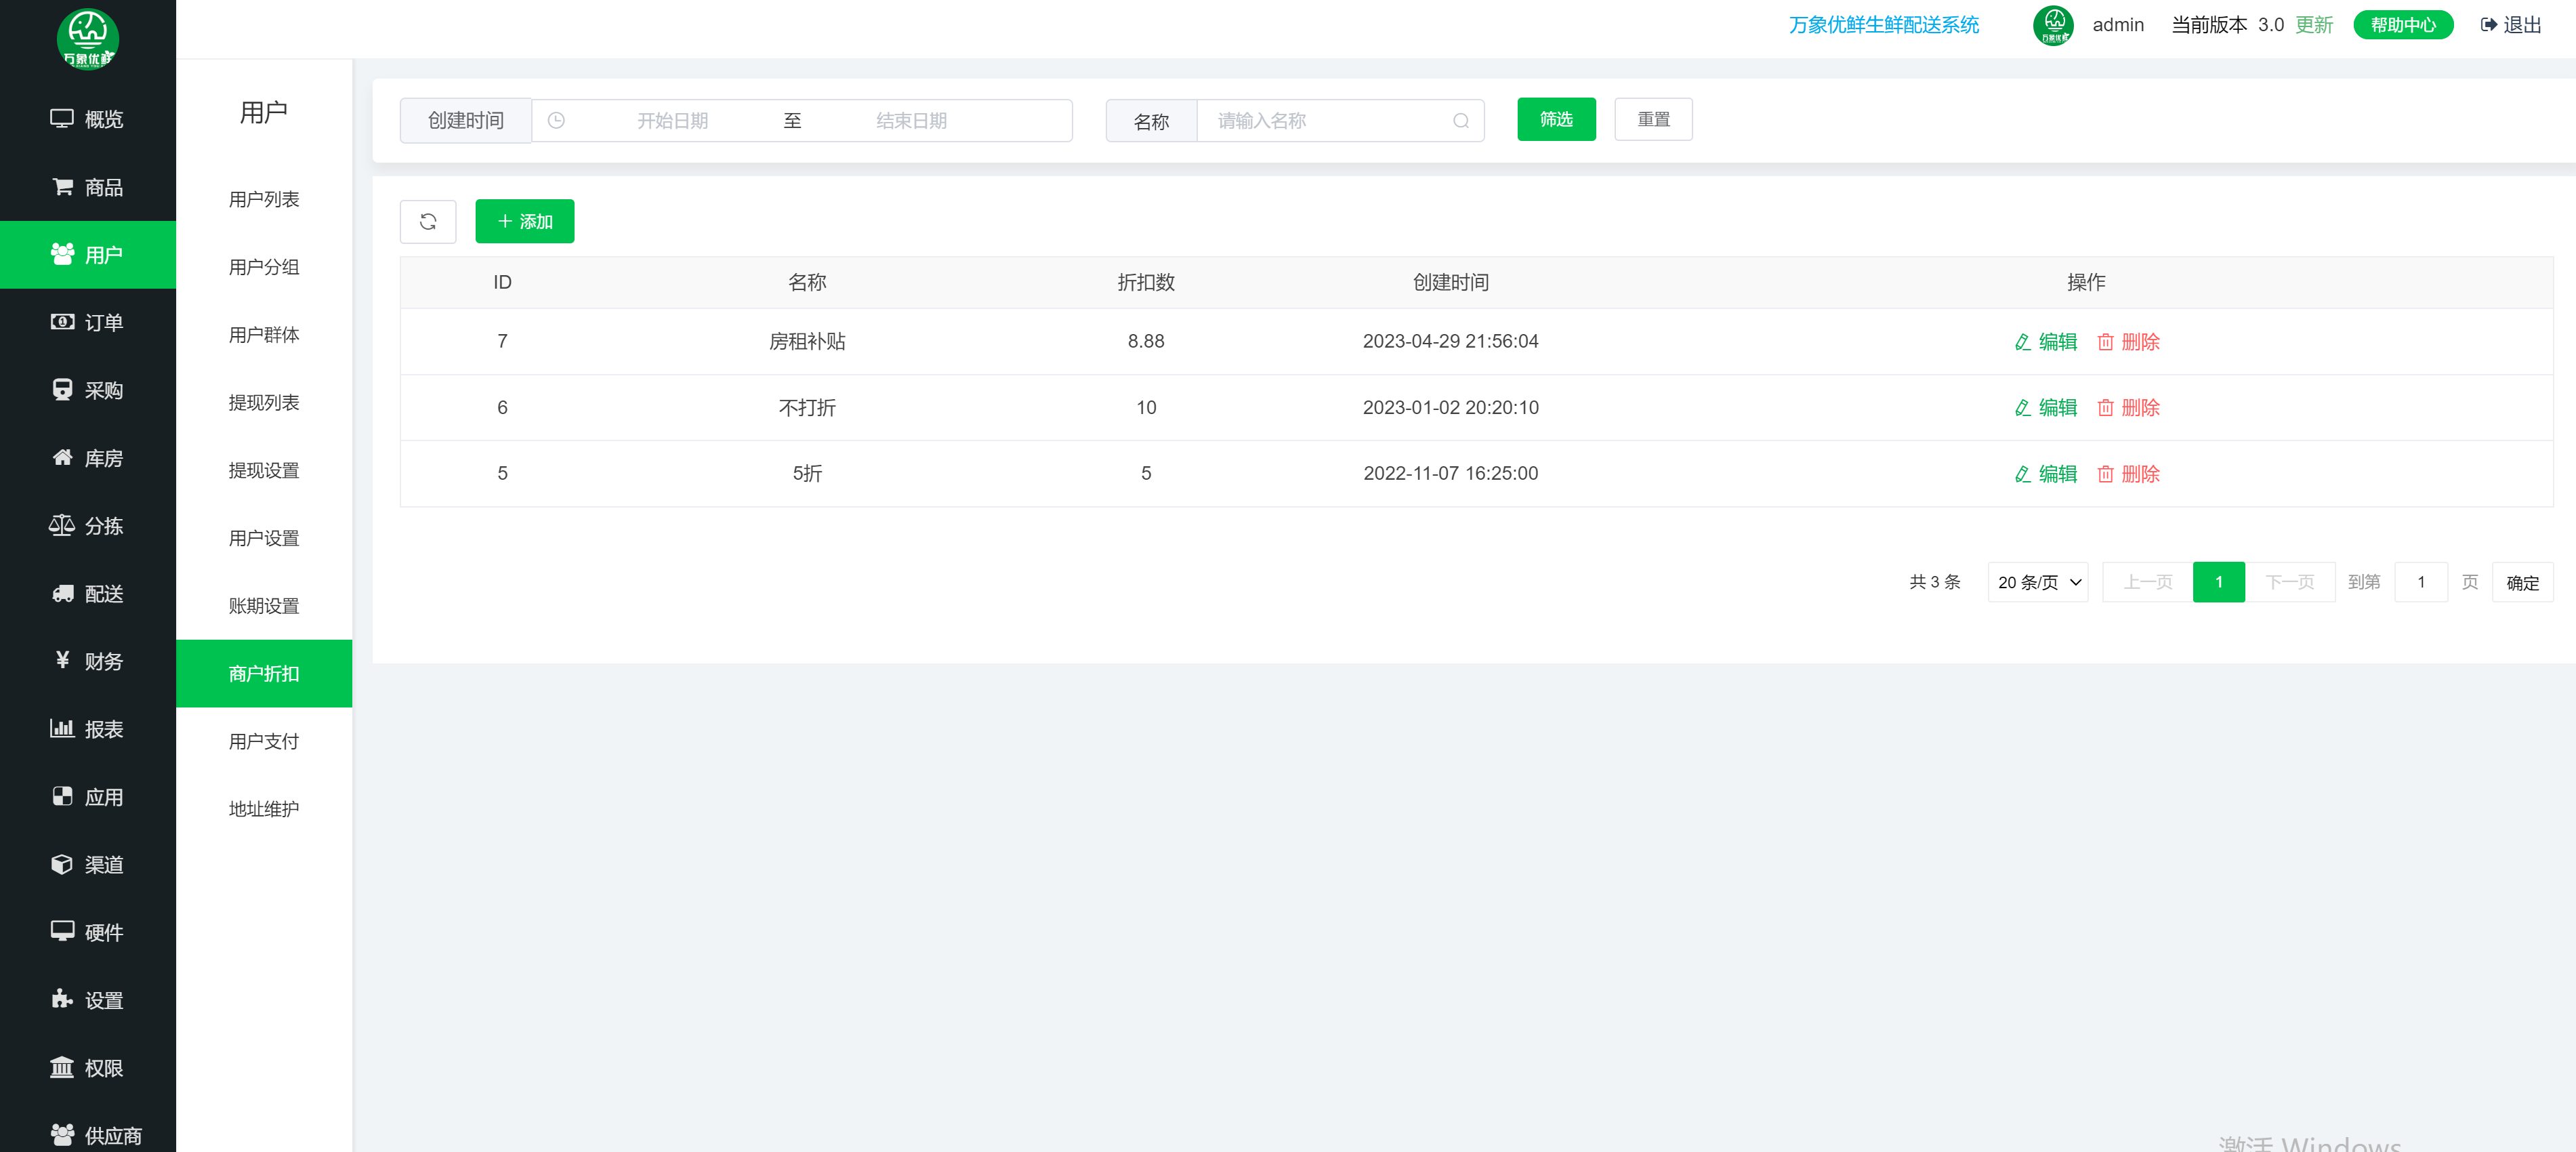
Task: Select 用户支付 in the submenu
Action: 264,741
